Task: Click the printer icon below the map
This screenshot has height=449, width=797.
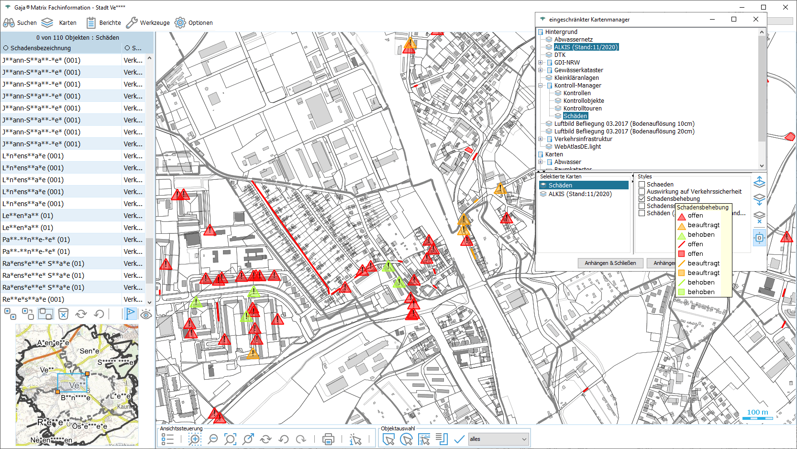Action: coord(328,439)
